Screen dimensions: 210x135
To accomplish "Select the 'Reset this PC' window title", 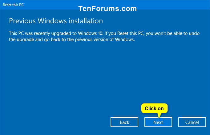I will point(13,5).
